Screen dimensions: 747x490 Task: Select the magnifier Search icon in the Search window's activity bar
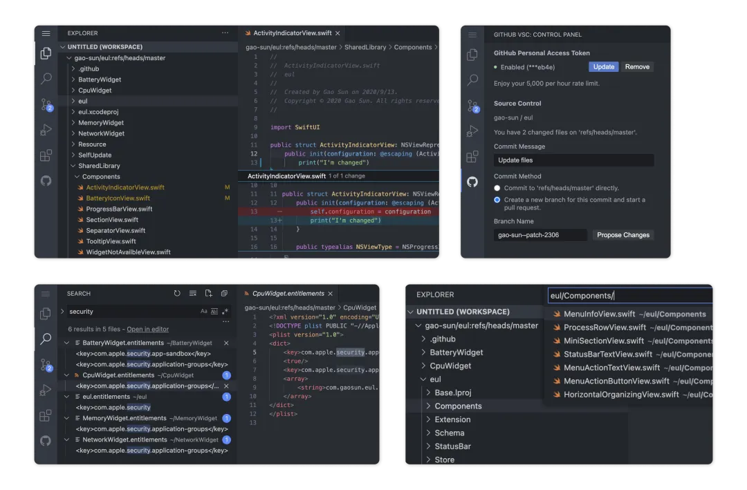click(46, 339)
